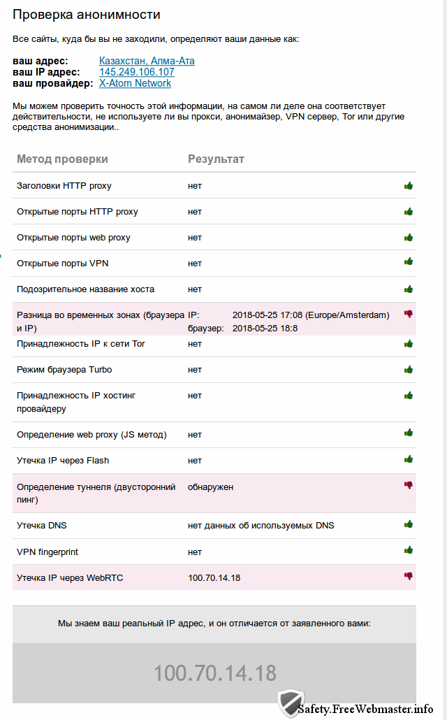Click the large 100.70.14.18 real IP banner

coord(215,673)
